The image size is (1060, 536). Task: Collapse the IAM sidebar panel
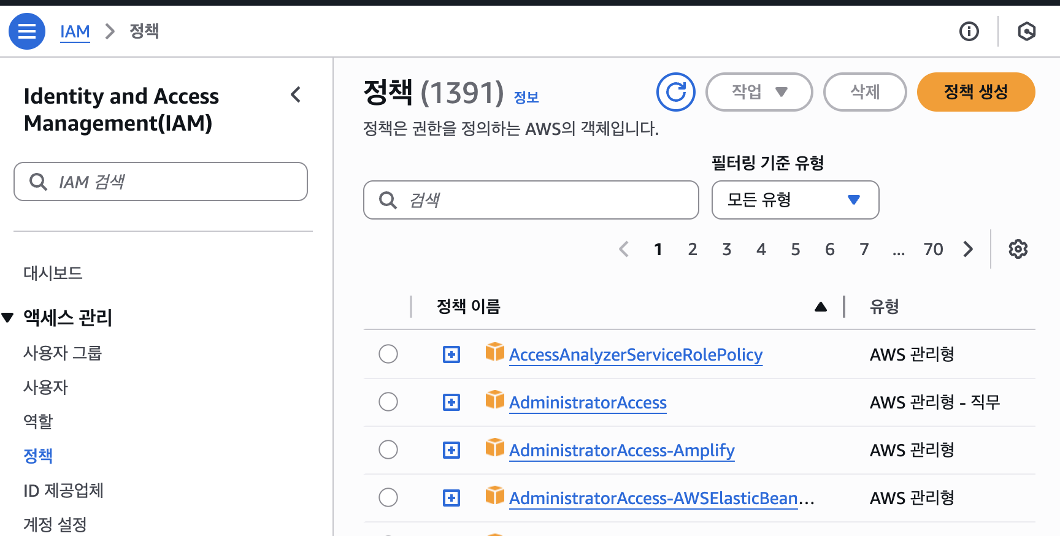296,94
